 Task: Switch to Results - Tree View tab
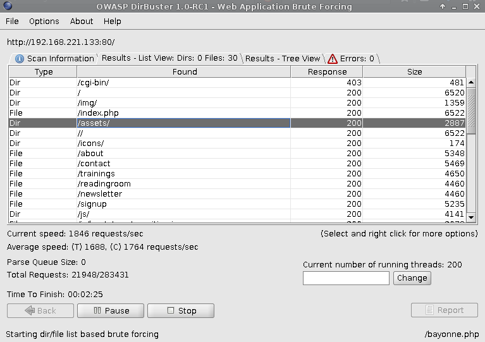coord(283,58)
